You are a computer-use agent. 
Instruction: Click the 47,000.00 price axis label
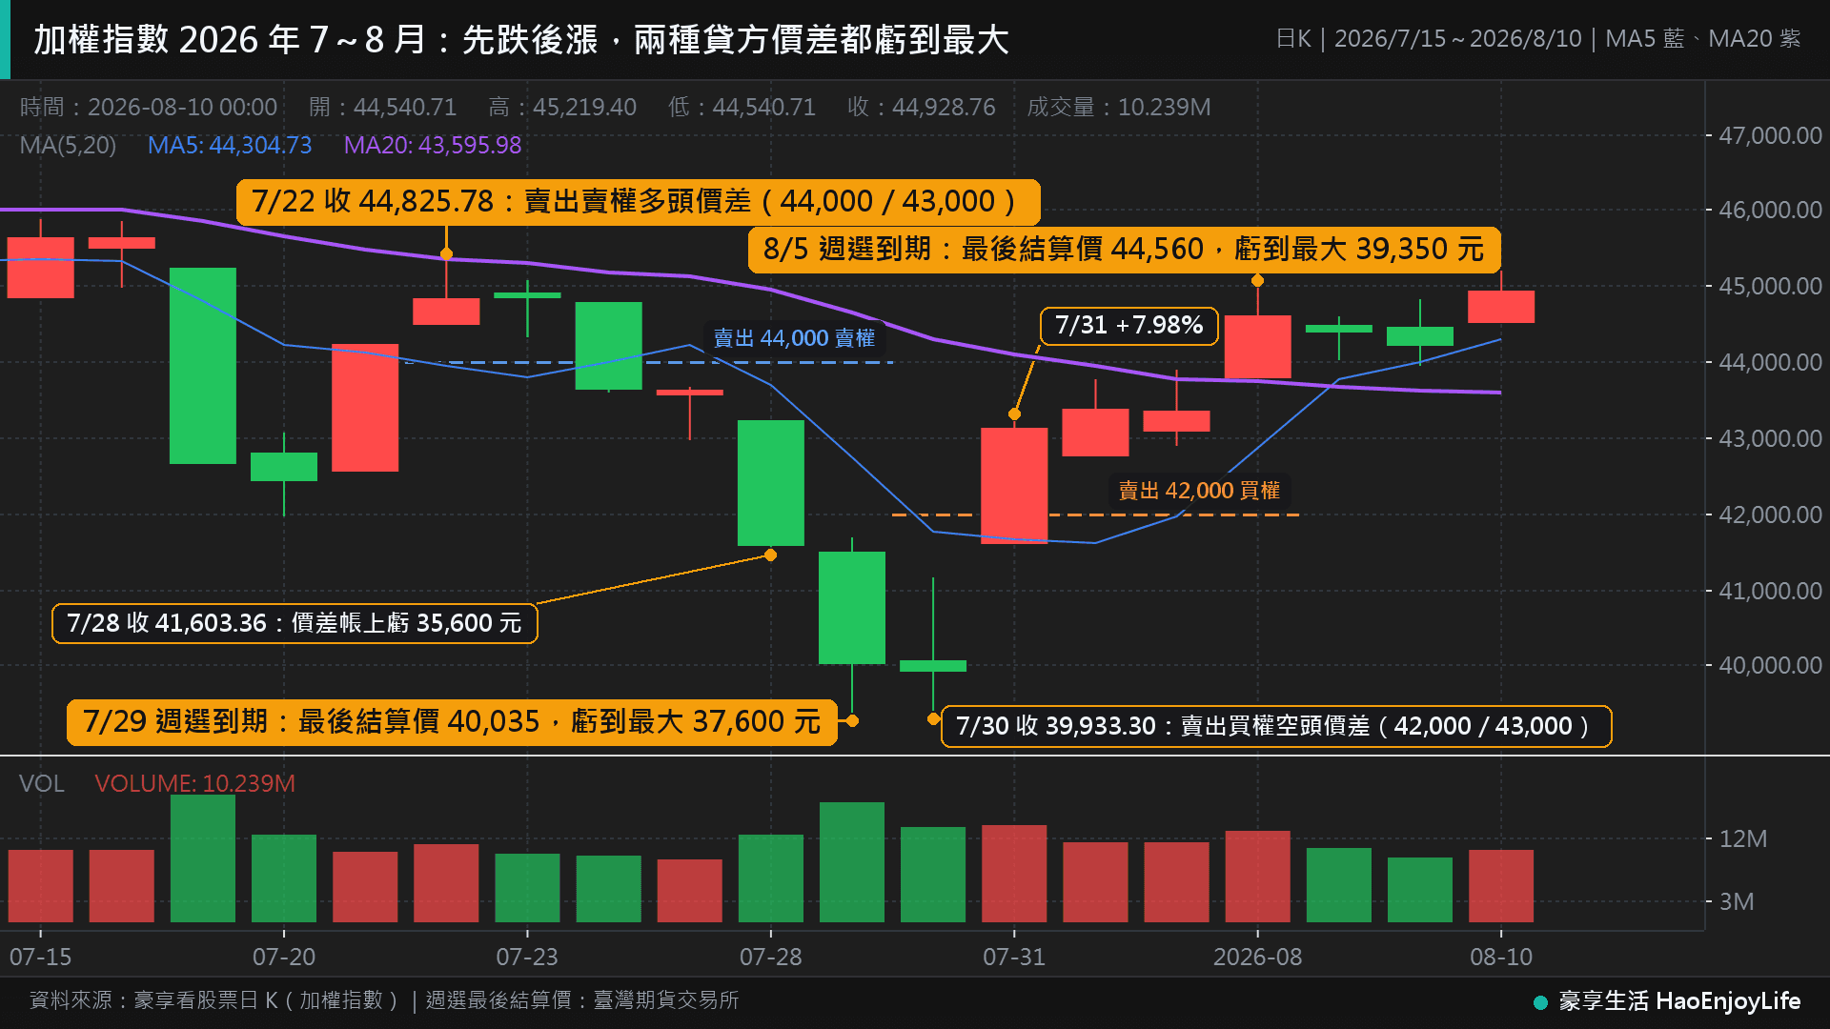(x=1770, y=135)
